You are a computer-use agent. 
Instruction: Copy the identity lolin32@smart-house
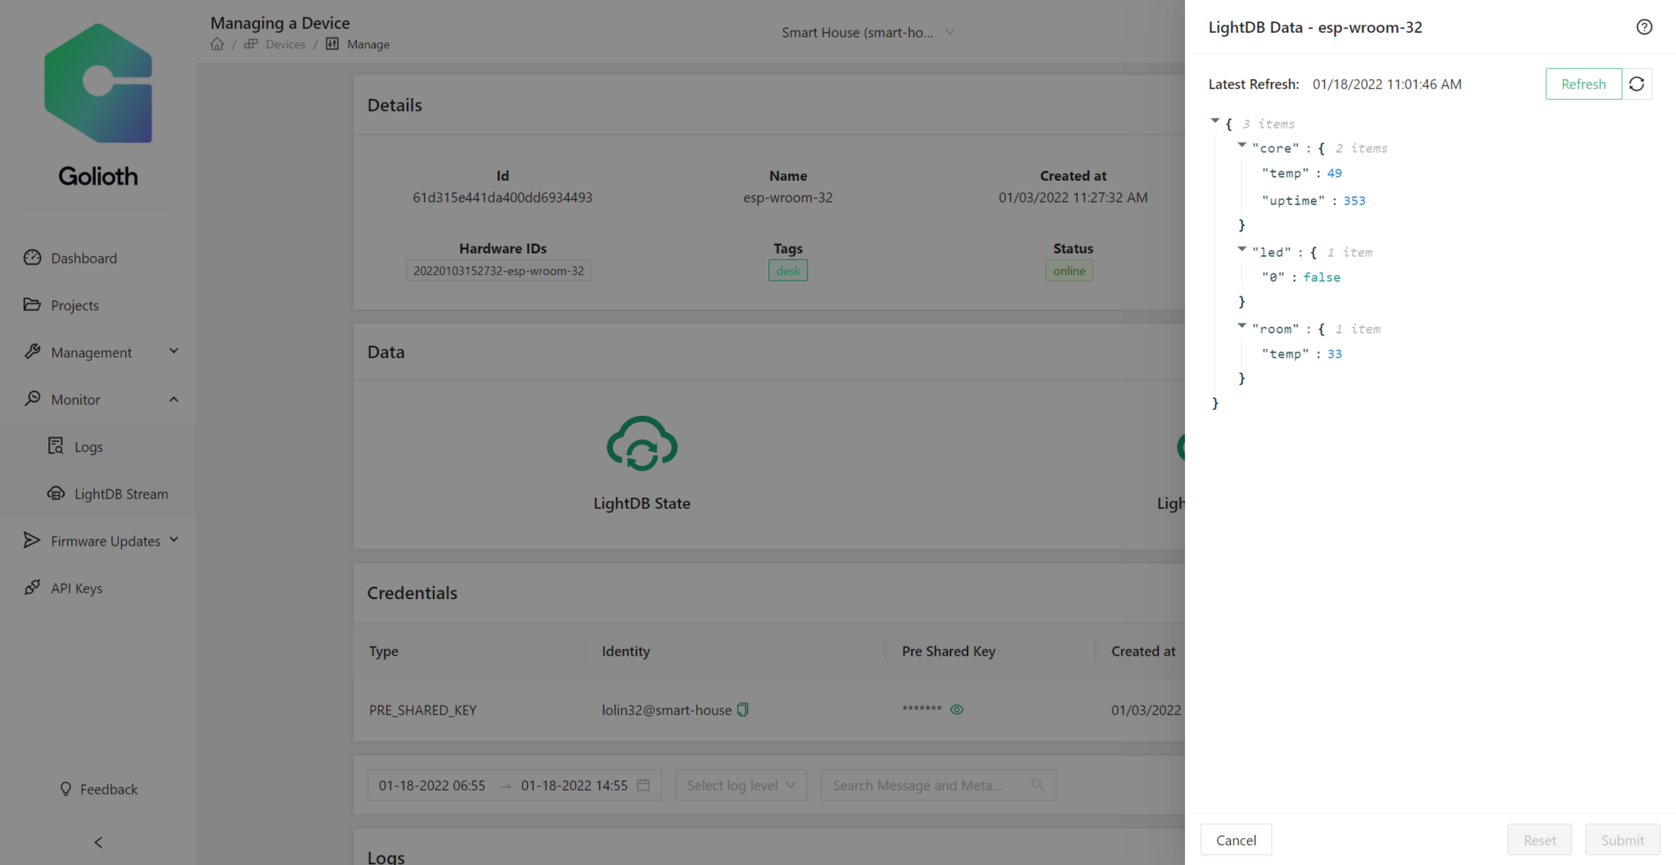click(741, 710)
